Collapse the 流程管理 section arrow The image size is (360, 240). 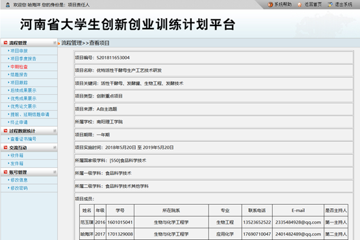pyautogui.click(x=55, y=43)
